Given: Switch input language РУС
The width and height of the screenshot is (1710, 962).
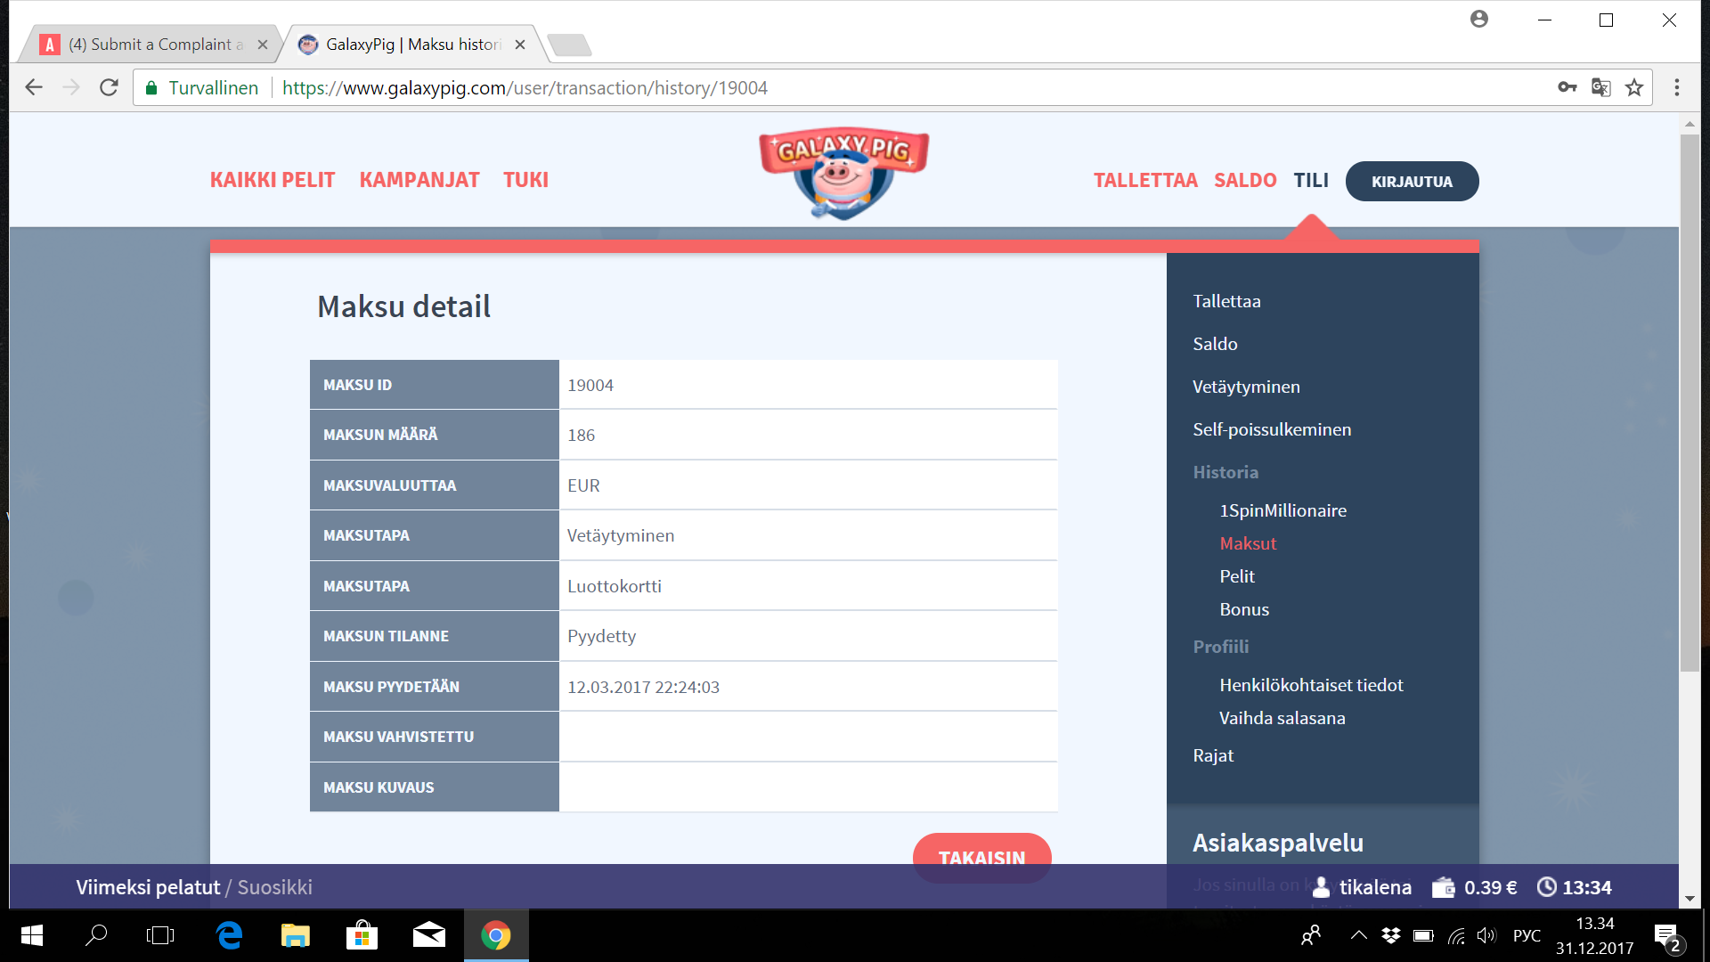Looking at the screenshot, I should (x=1527, y=935).
